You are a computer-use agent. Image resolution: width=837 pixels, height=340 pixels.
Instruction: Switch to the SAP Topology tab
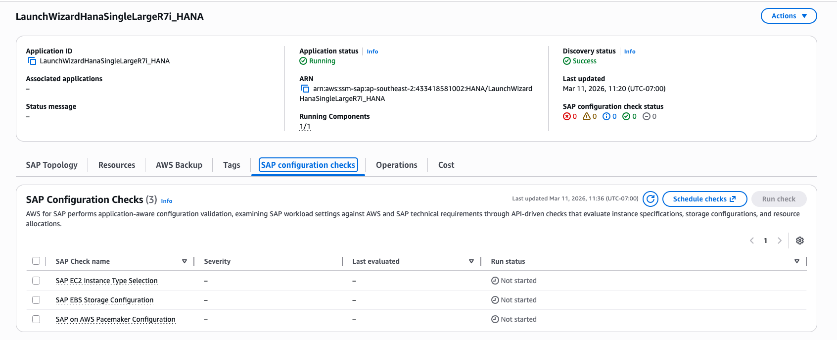pos(52,165)
